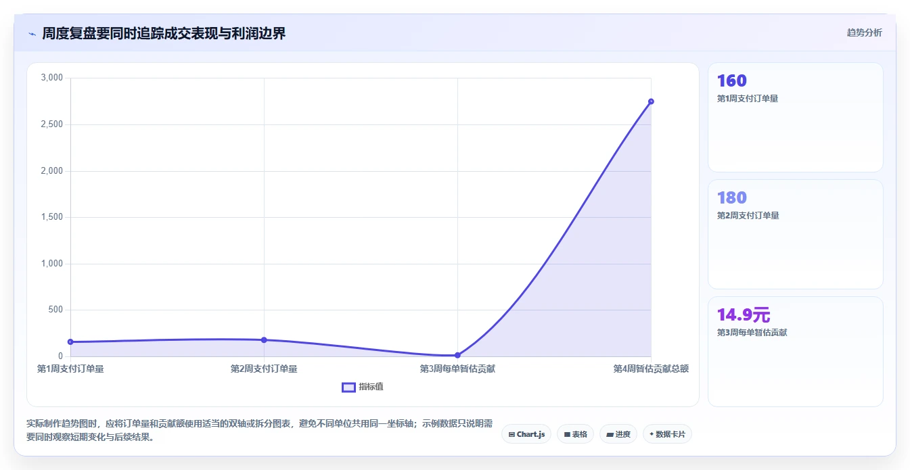Image resolution: width=910 pixels, height=470 pixels.
Task: Click the header title 周度复盘要同时追踪成交表现与利润边界
Action: tap(164, 33)
